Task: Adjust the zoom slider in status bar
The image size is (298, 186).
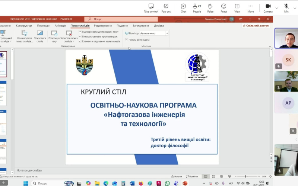Action: [245, 176]
